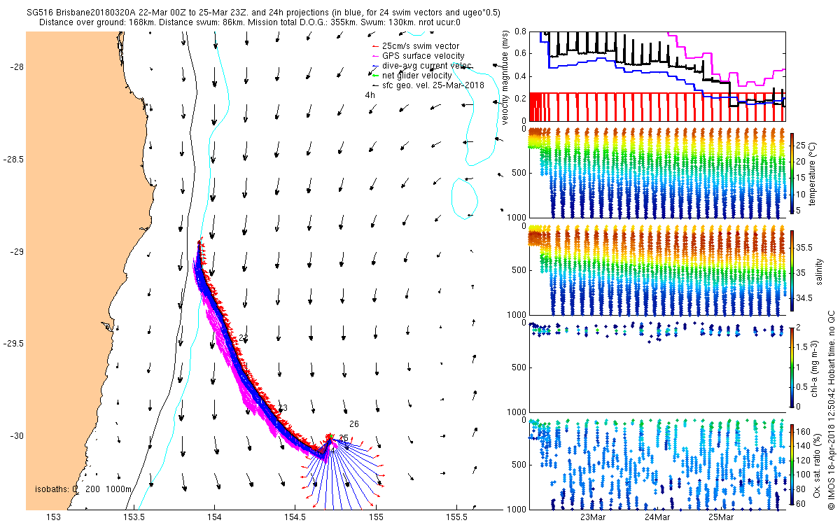This screenshot has height=525, width=840.
Task: Click longitude tick label 153
Action: point(53,517)
